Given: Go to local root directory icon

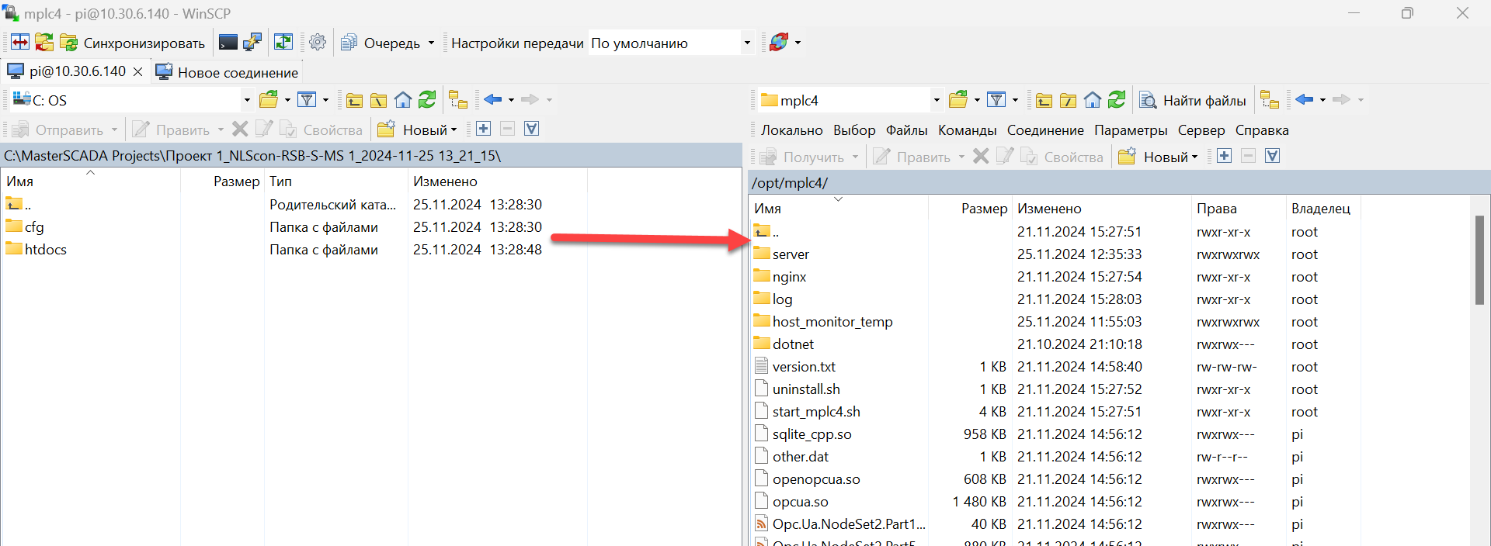Looking at the screenshot, I should (x=378, y=99).
